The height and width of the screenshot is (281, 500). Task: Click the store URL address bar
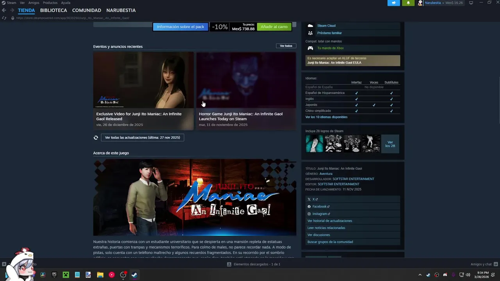point(73,18)
